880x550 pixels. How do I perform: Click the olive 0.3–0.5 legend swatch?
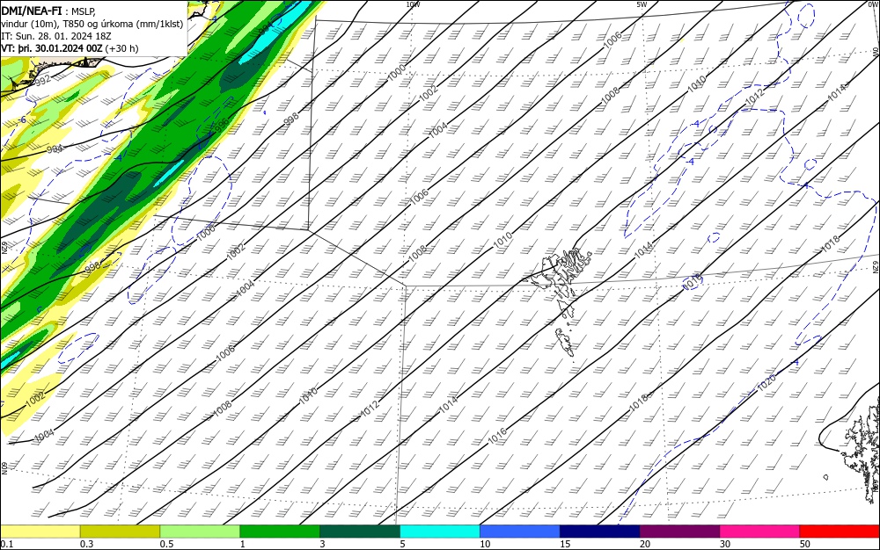120,532
